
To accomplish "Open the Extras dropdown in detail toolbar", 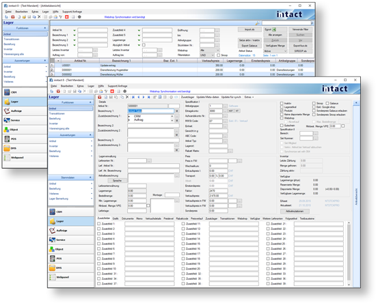I will click(x=249, y=97).
